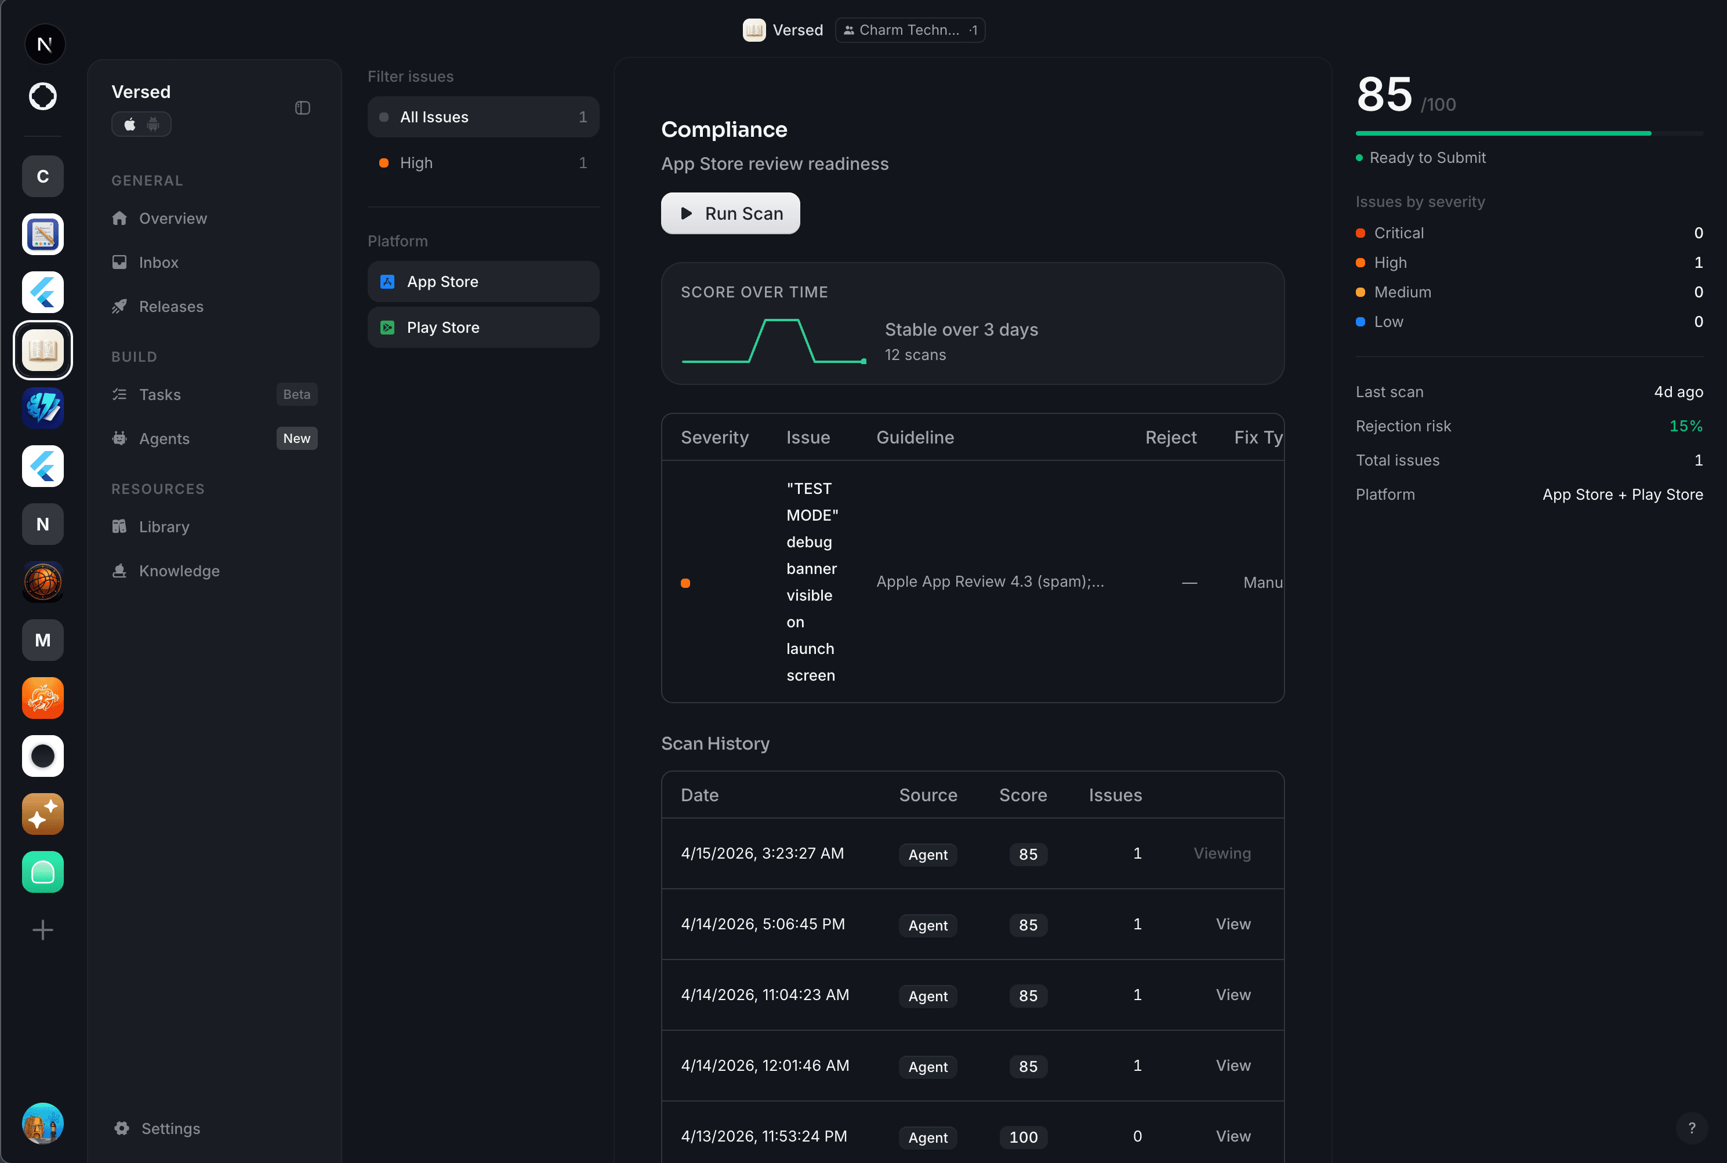Click the score over time chart
The image size is (1727, 1163).
(x=774, y=341)
